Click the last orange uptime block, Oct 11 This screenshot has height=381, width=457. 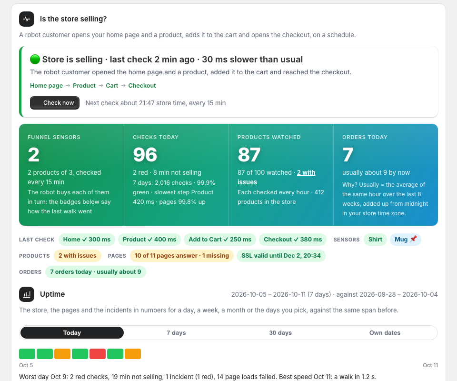pyautogui.click(x=133, y=354)
